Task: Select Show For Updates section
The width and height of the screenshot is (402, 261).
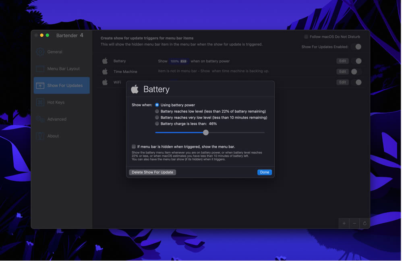Action: click(x=62, y=85)
